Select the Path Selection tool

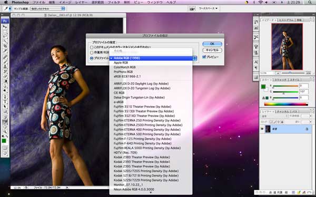5,107
